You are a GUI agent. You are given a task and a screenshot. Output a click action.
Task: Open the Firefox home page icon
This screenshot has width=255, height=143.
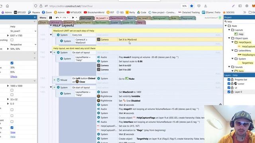pos(8,6)
